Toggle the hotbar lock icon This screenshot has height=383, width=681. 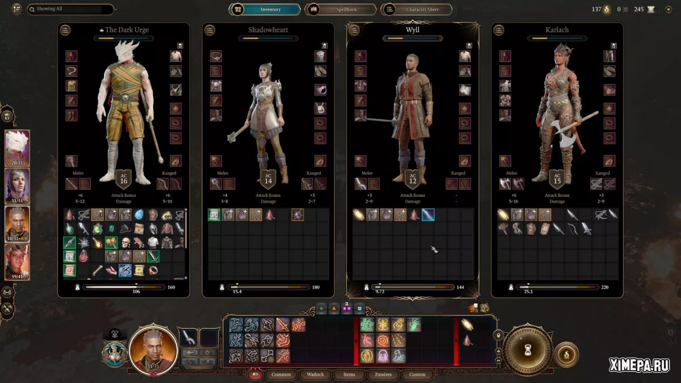[498, 335]
